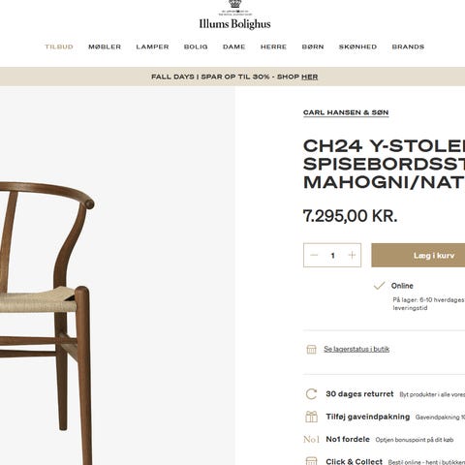Click the plus quantity icon
465x465 pixels.
point(352,255)
